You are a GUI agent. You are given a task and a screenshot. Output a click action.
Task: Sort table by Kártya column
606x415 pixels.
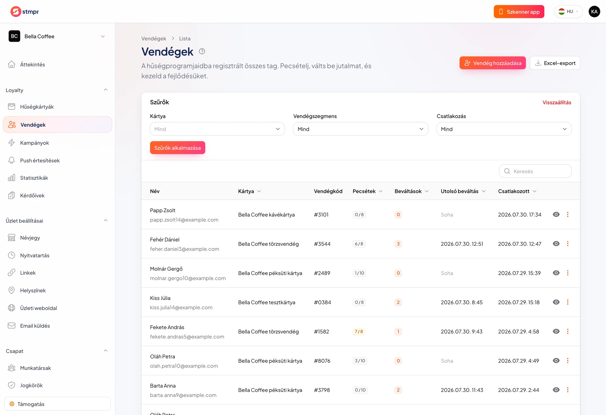pos(249,191)
